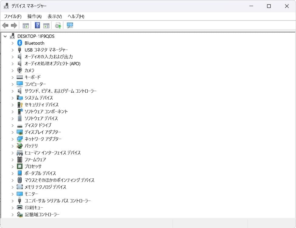Click the ディスプレイ アダプター category icon
The height and width of the screenshot is (228, 296).
(x=19, y=132)
